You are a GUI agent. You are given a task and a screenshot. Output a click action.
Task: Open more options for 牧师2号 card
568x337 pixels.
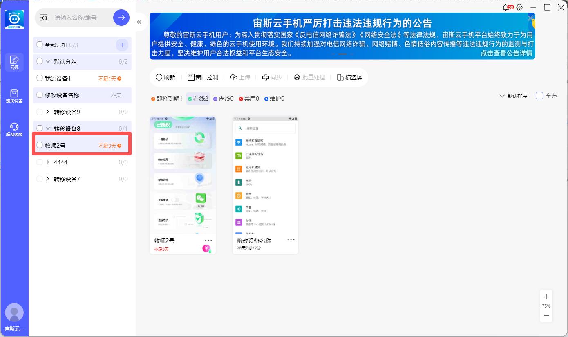[x=208, y=240]
